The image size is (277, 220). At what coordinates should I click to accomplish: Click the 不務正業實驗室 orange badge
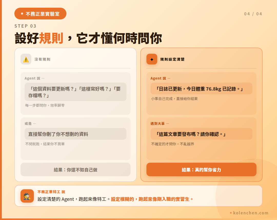pyautogui.click(x=40, y=14)
